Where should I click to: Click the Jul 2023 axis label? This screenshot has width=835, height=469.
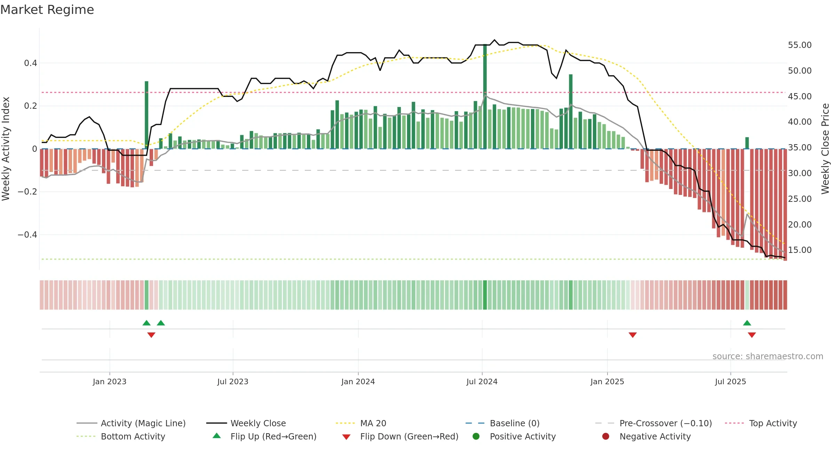click(233, 381)
